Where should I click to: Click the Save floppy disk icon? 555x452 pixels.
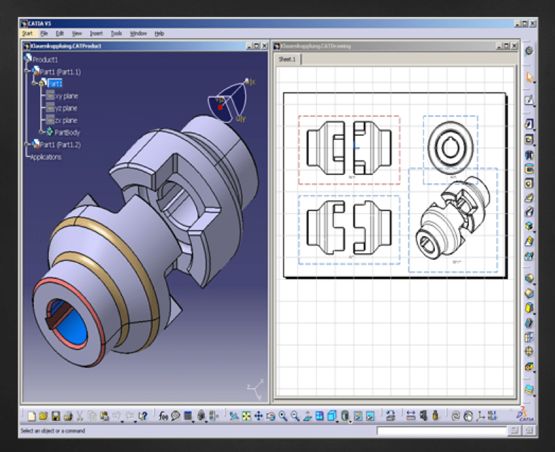(x=56, y=416)
